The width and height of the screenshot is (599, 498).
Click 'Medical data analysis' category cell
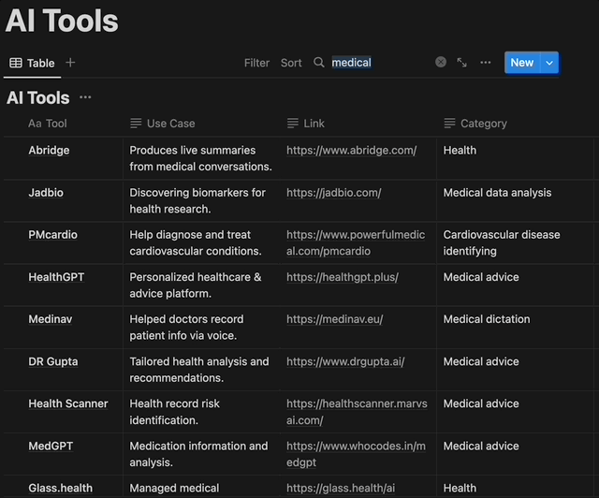click(515, 200)
